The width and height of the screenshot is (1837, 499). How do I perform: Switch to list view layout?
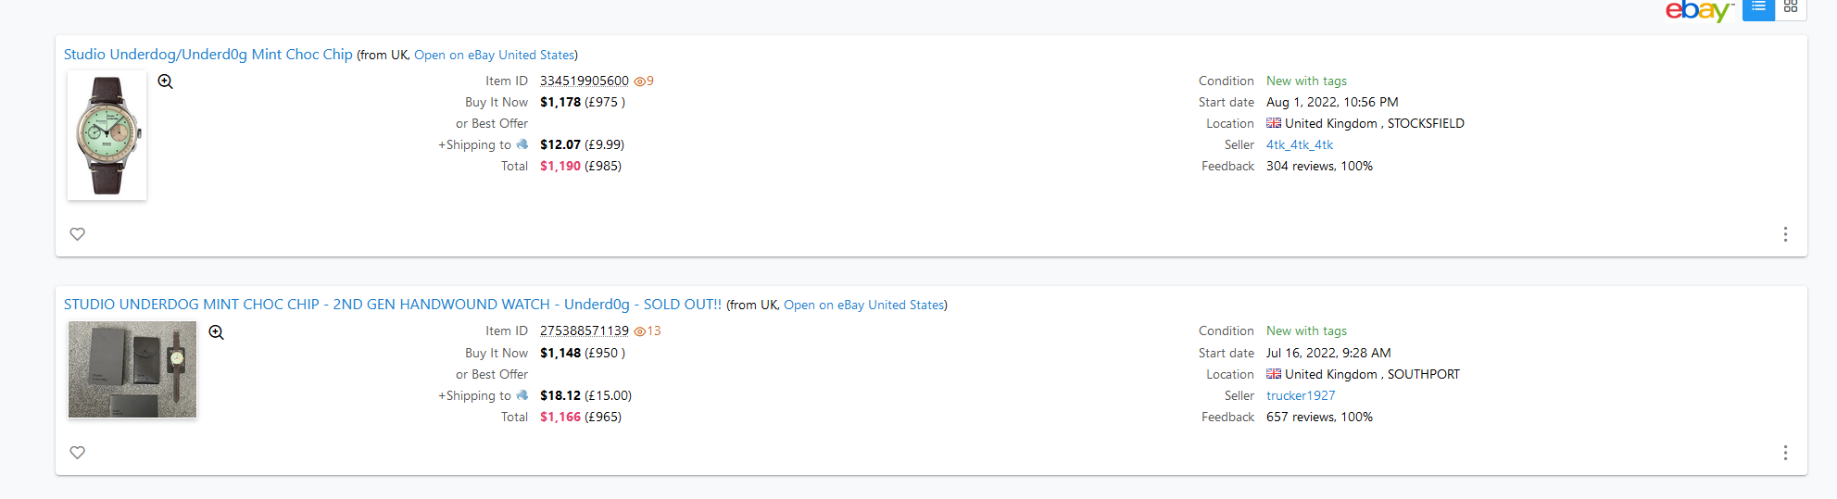pos(1757,7)
